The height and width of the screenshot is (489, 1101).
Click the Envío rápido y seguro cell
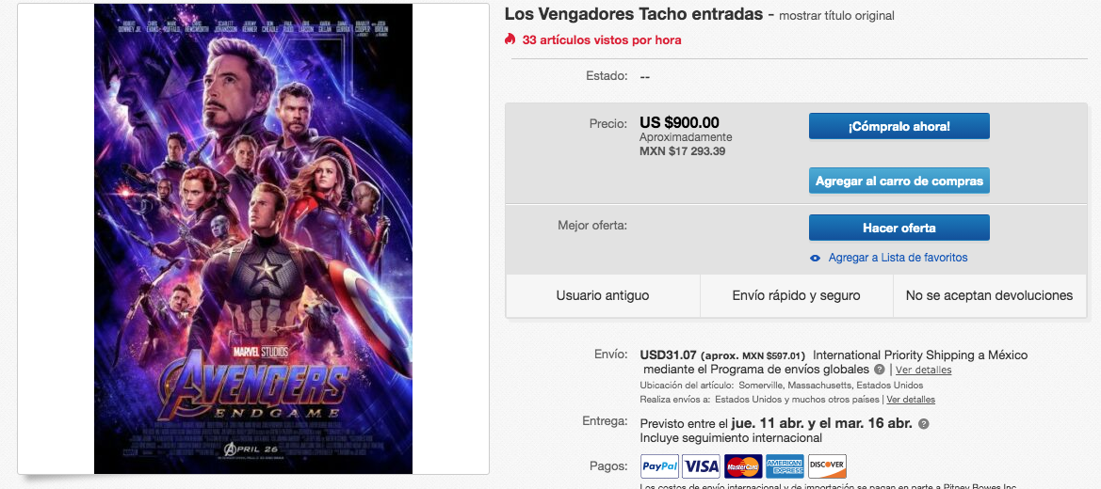tap(796, 295)
